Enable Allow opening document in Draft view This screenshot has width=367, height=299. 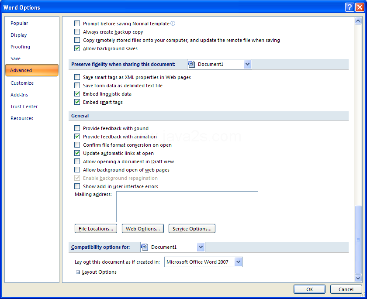click(x=77, y=162)
